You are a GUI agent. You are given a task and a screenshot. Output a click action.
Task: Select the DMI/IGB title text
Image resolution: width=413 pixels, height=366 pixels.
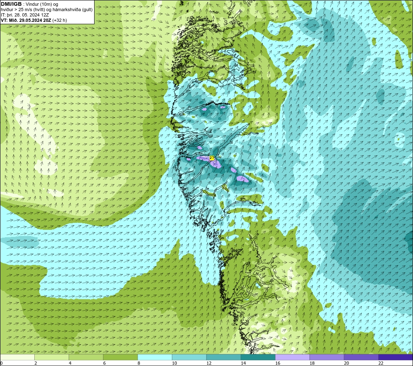tap(11, 4)
